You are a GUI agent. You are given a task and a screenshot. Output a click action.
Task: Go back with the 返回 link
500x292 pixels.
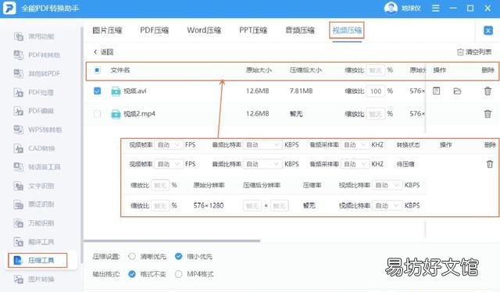pyautogui.click(x=104, y=52)
